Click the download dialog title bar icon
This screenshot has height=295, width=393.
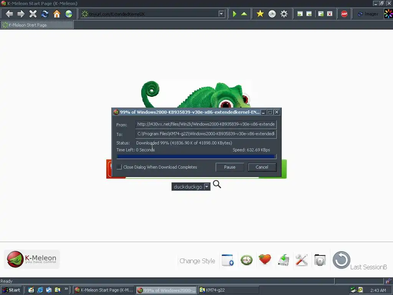tap(116, 112)
